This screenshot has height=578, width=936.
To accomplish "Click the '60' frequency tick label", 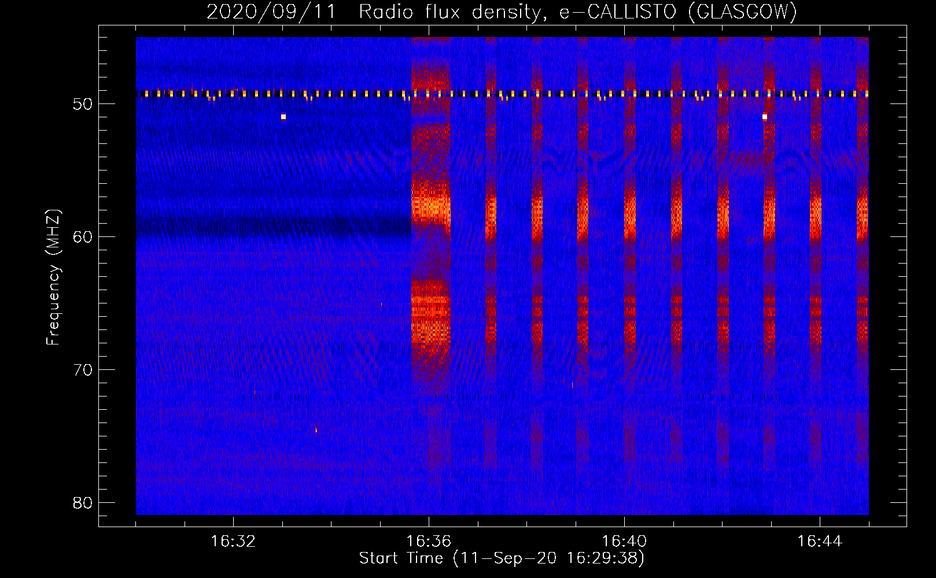I will click(83, 236).
